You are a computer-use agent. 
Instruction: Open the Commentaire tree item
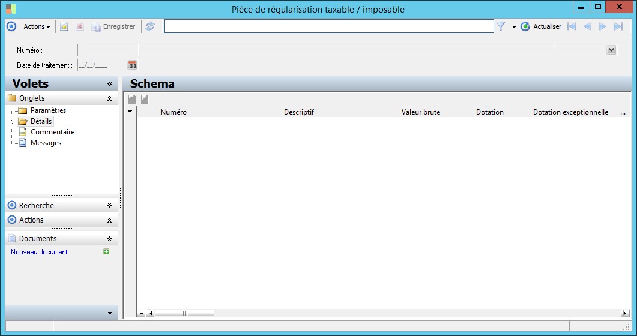click(x=52, y=132)
